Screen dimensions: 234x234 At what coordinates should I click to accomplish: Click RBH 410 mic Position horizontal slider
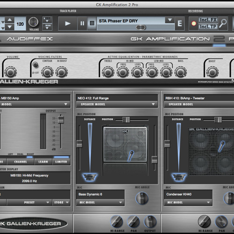pyautogui.click(x=218, y=120)
